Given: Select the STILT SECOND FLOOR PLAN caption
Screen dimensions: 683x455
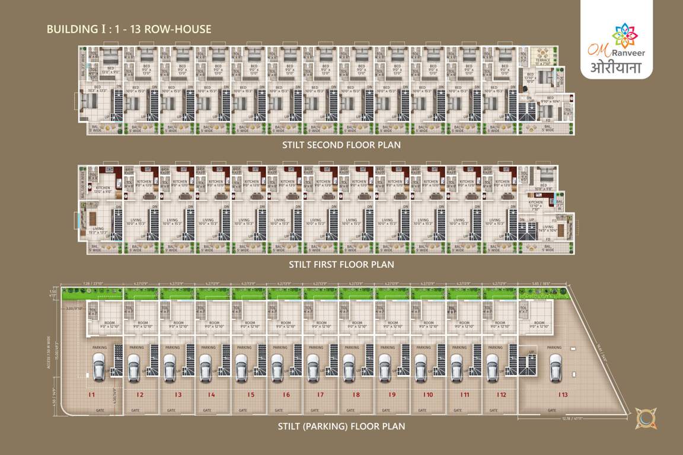Looking at the screenshot, I should click(341, 144).
